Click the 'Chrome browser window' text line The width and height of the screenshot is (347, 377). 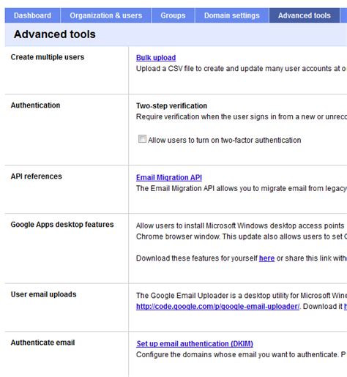[x=242, y=236]
